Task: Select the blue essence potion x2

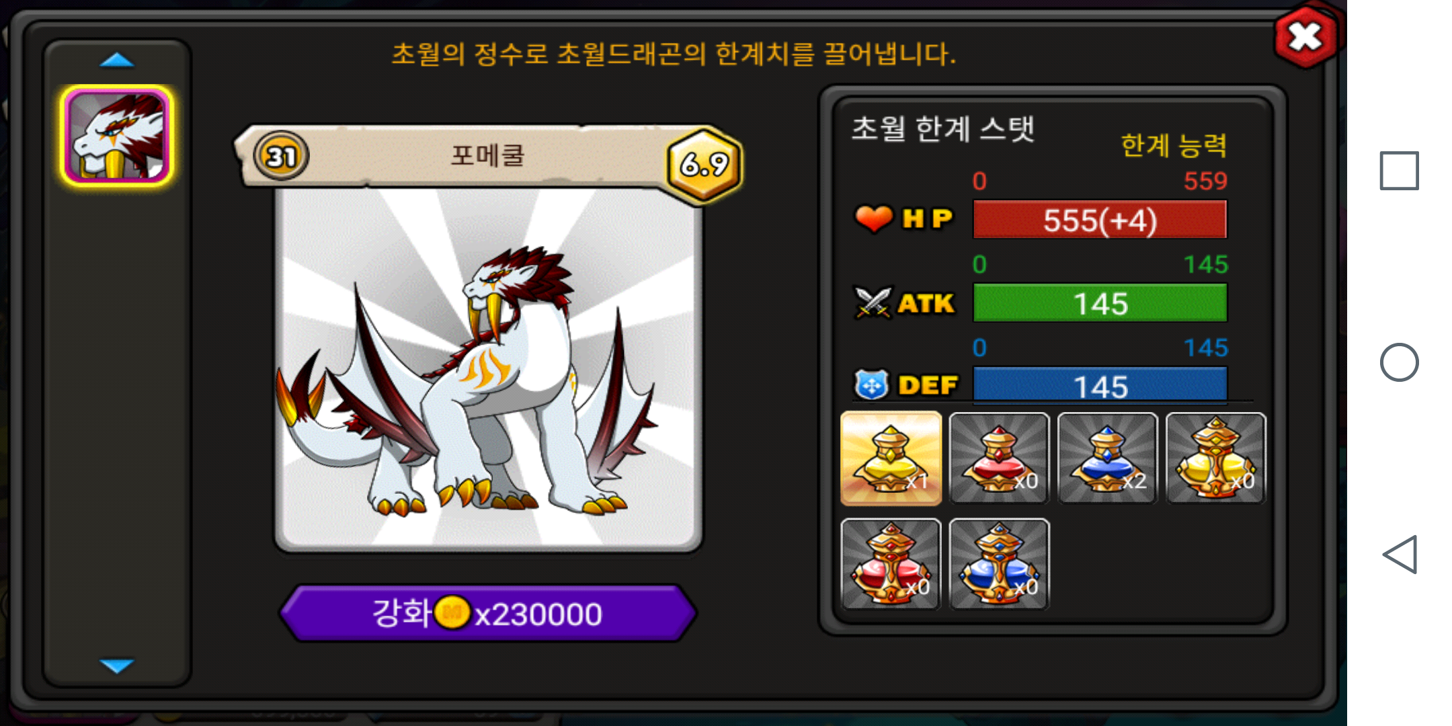Action: [1107, 458]
